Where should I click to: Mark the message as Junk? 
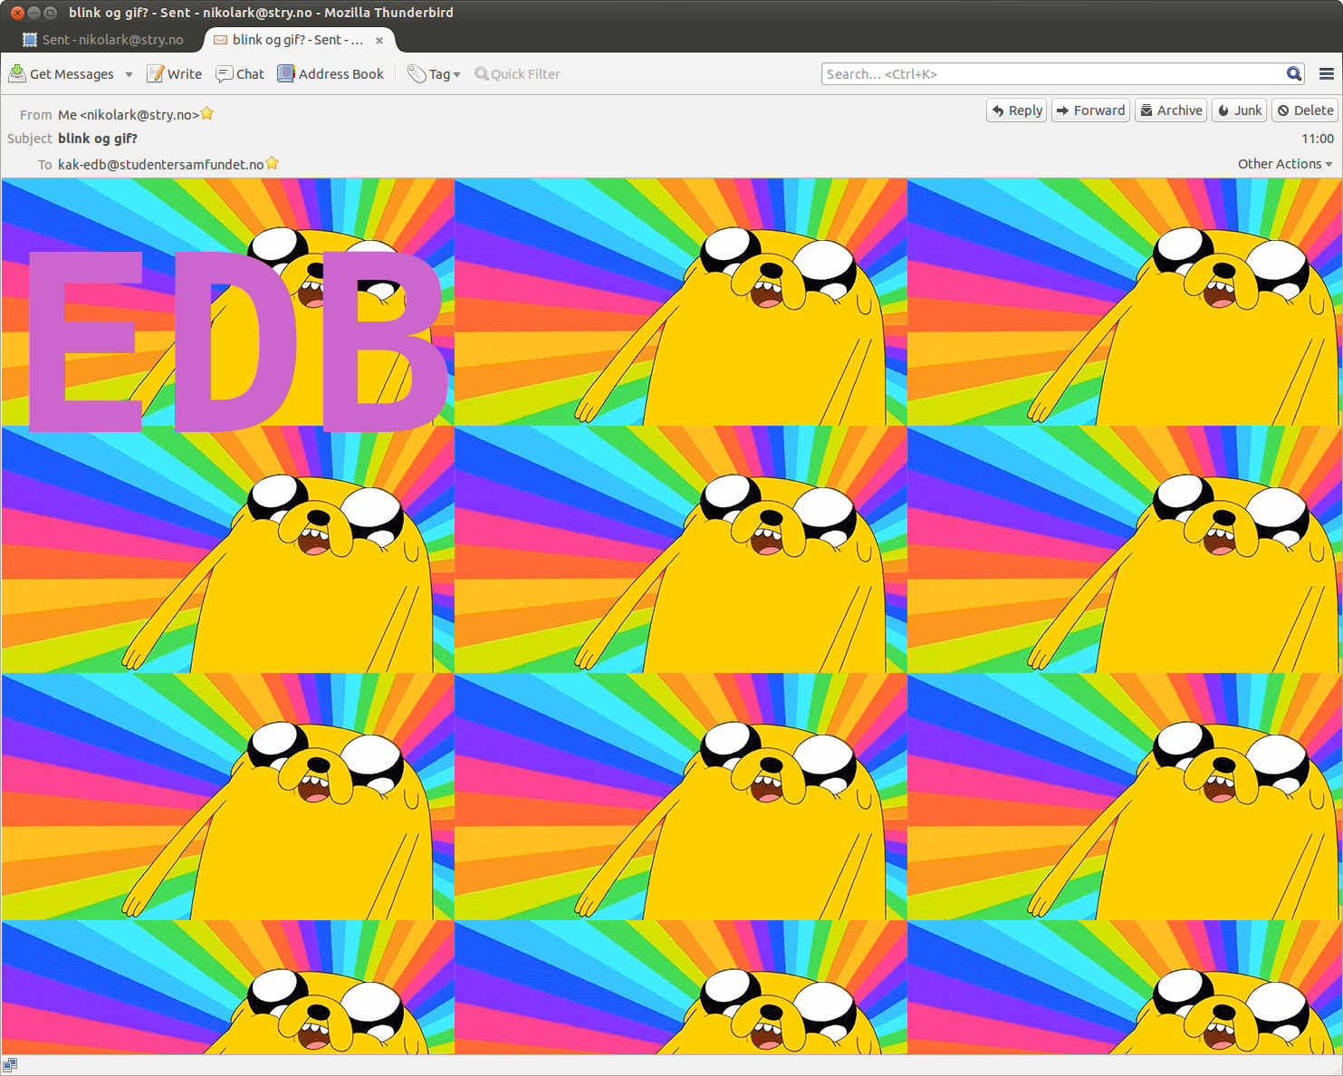coord(1239,110)
